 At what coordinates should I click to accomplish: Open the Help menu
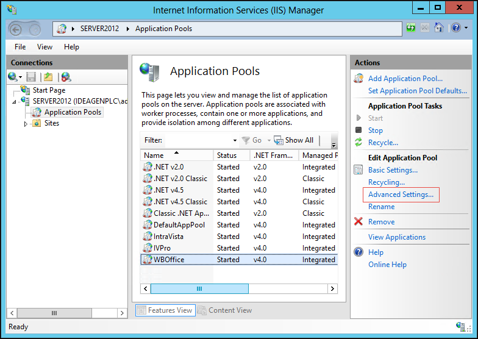(x=71, y=47)
